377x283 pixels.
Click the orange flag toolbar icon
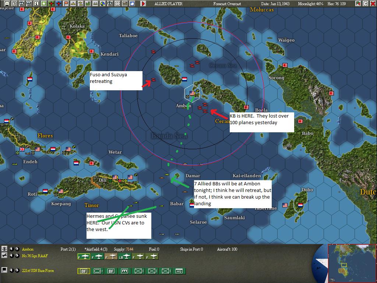click(x=66, y=3)
